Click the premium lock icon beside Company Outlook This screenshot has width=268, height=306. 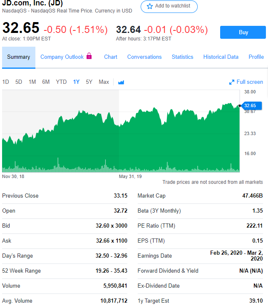click(x=89, y=56)
